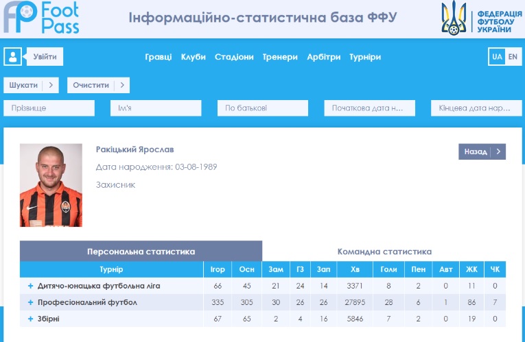Open the Турніри menu item

click(365, 57)
